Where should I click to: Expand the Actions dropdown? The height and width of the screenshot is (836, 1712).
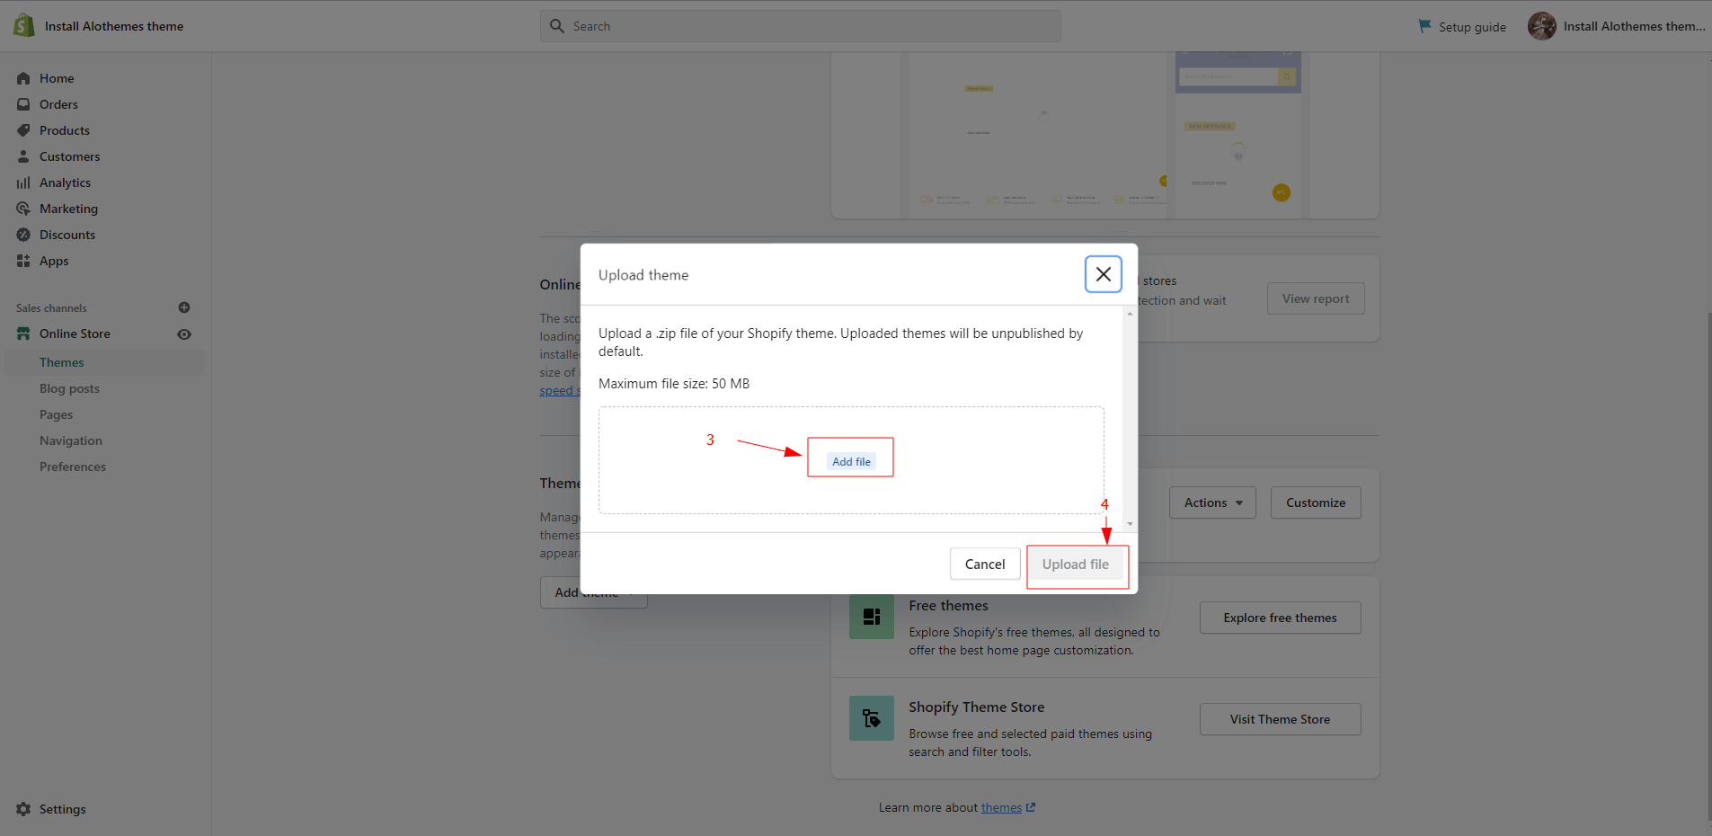click(1212, 502)
